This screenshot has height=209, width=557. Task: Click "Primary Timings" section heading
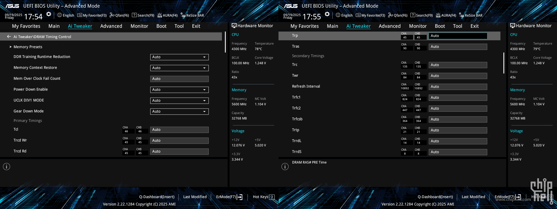28,121
